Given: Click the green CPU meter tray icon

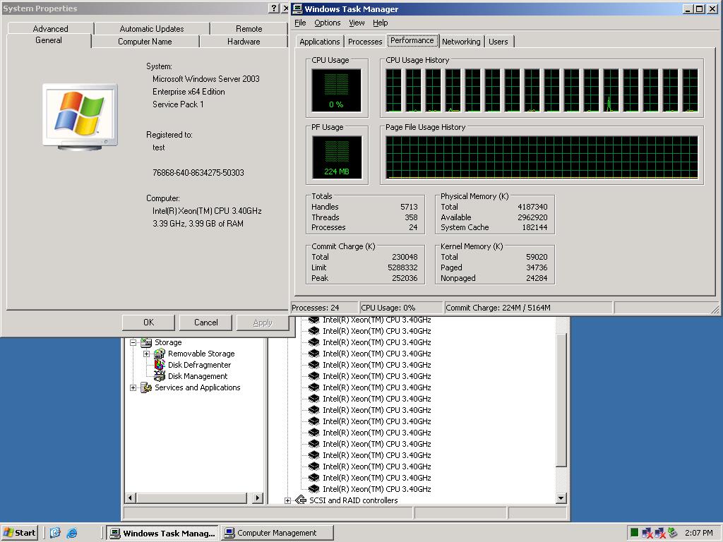Looking at the screenshot, I should [x=635, y=533].
